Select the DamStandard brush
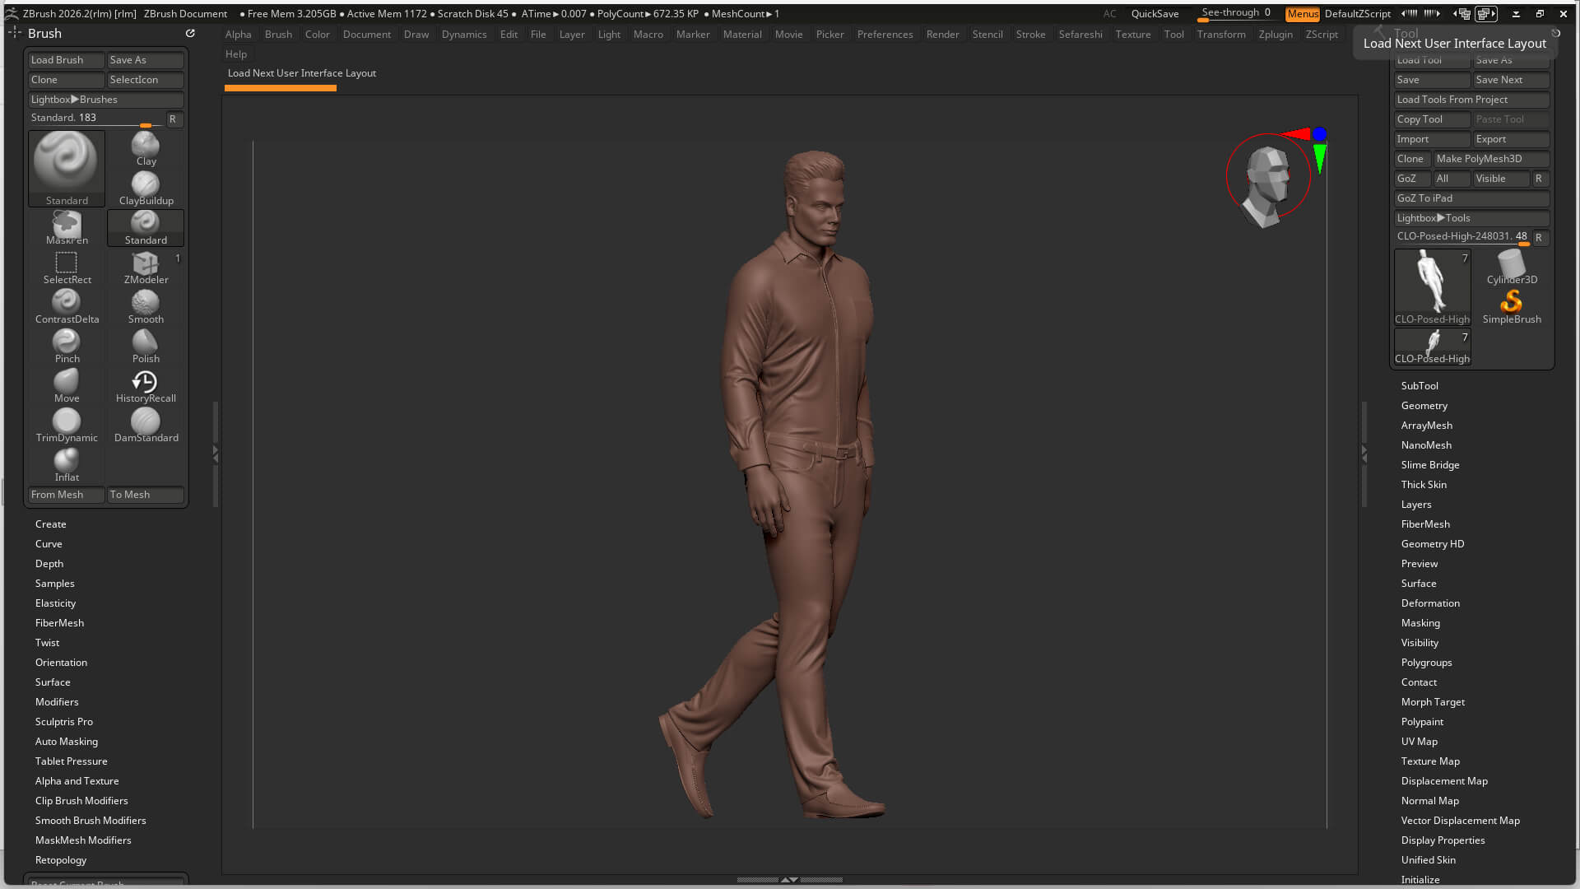This screenshot has width=1580, height=889. pos(146,426)
